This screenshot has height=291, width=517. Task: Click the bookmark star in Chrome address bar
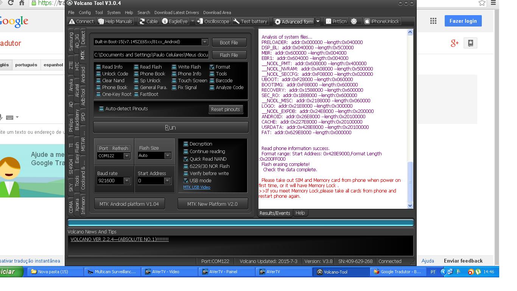click(x=482, y=3)
